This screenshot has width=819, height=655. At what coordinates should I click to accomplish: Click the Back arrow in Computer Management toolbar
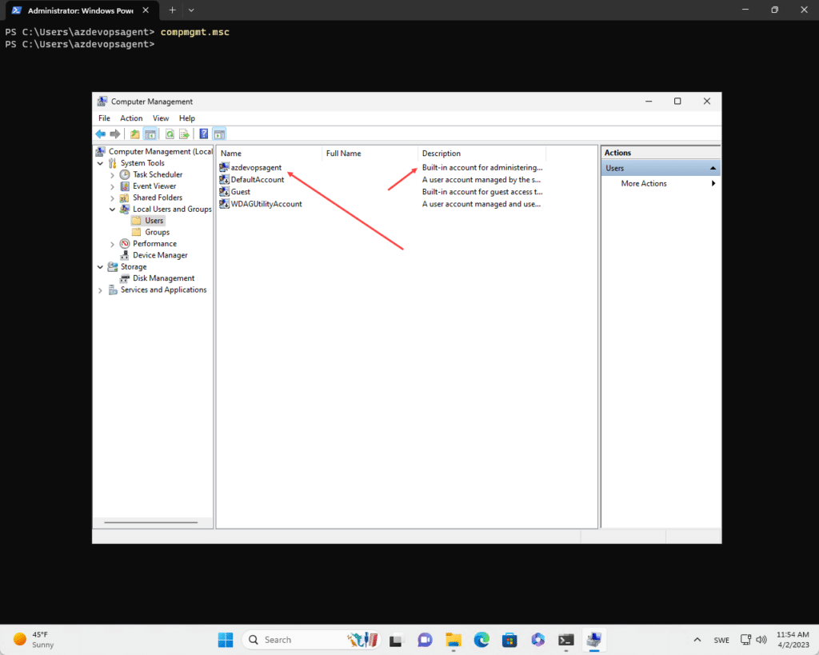pos(101,134)
